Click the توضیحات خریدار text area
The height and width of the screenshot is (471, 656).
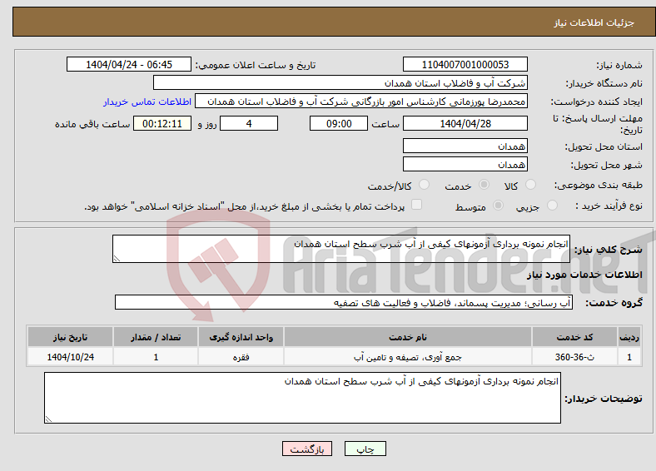(x=302, y=398)
